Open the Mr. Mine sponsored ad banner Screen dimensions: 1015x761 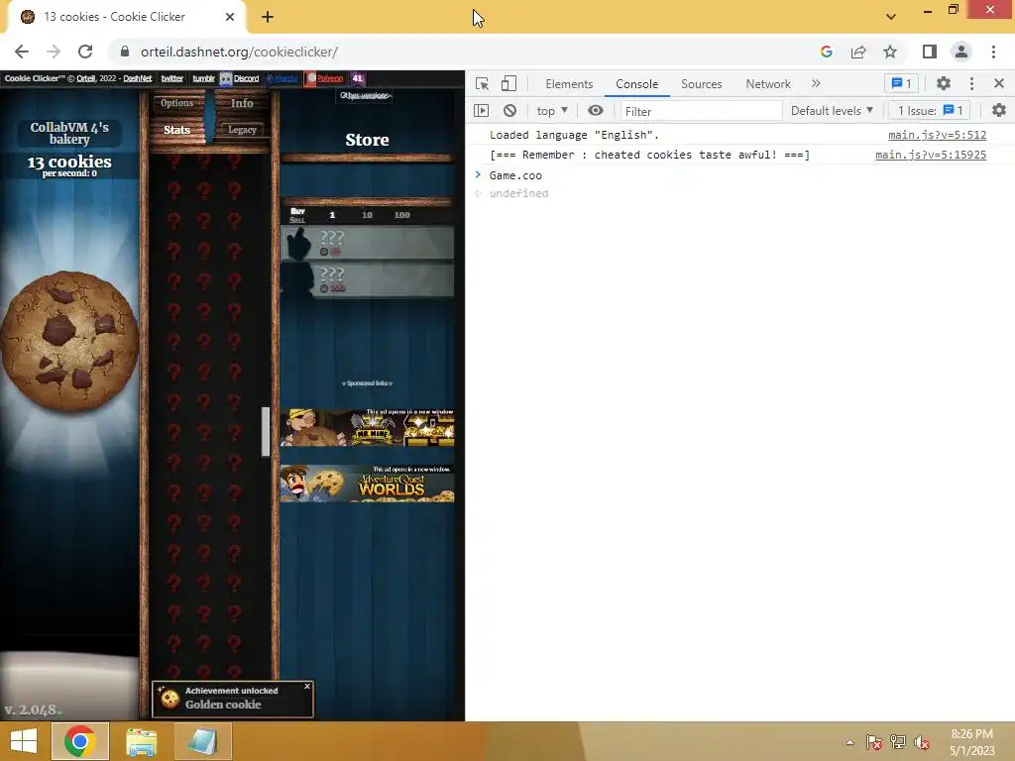pyautogui.click(x=367, y=428)
